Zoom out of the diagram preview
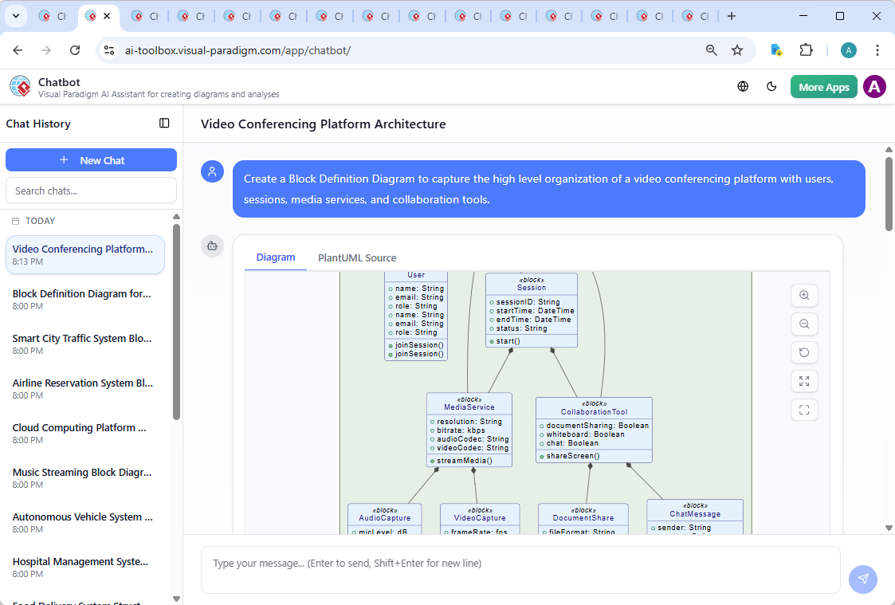This screenshot has height=605, width=895. 804,324
